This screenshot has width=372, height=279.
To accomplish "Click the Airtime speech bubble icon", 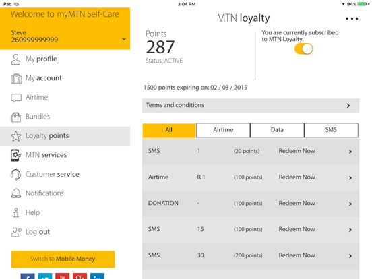I will point(16,98).
